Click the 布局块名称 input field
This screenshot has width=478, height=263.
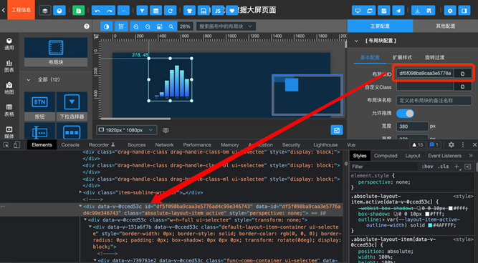click(x=434, y=100)
